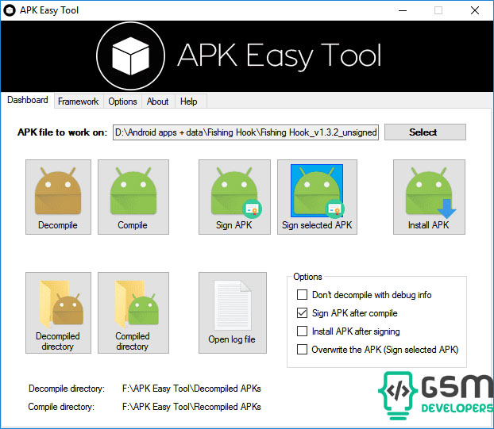This screenshot has width=494, height=429.
Task: Click the decompile directory path 'F:\APK Easy Tool\Decompiled APKs'
Action: pos(191,389)
